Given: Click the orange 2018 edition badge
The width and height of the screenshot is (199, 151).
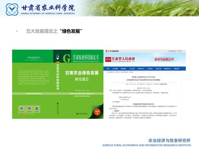Looking at the screenshot, I should [97, 112].
